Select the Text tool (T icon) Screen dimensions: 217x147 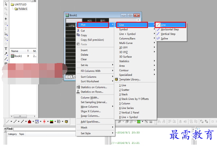pos(6,49)
